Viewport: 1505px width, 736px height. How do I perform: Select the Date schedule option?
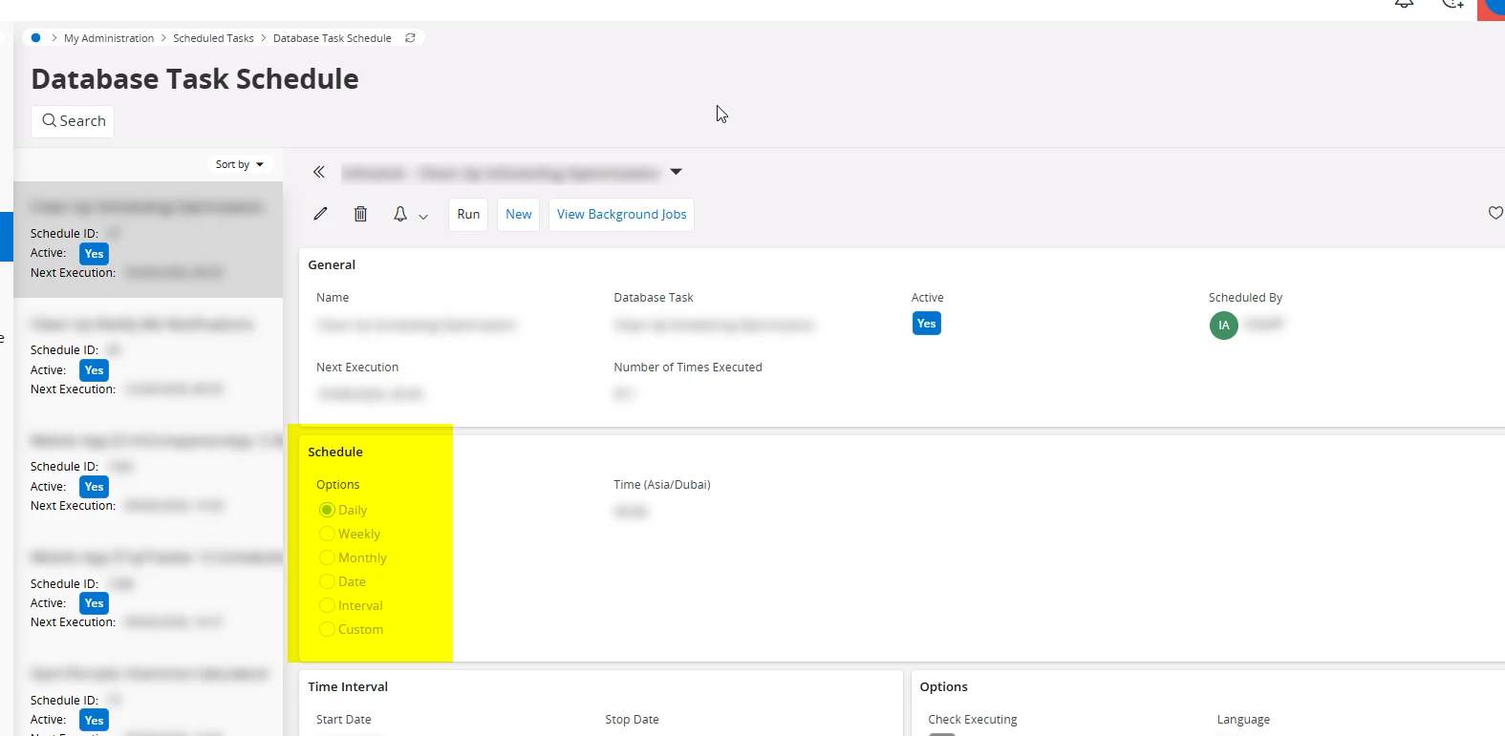(x=327, y=581)
